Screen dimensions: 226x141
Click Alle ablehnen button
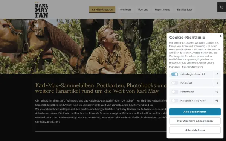click(195, 130)
